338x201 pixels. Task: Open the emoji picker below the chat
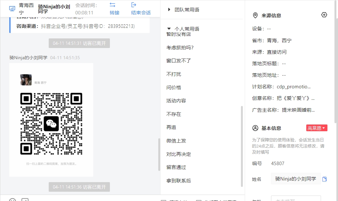(x=12, y=199)
